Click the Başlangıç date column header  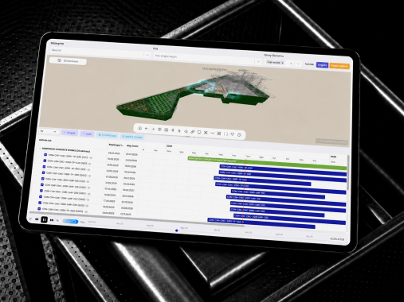click(116, 145)
